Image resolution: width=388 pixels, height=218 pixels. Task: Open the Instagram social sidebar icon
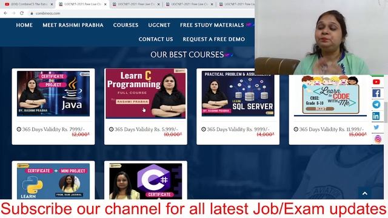point(378,139)
